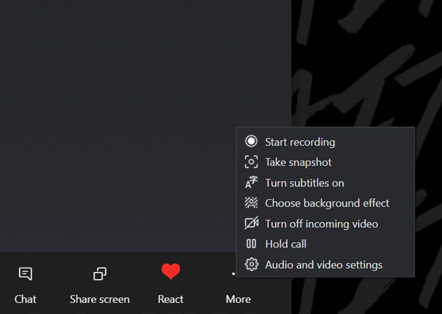
Task: Click the Share screen overlapping squares icon
Action: [99, 274]
